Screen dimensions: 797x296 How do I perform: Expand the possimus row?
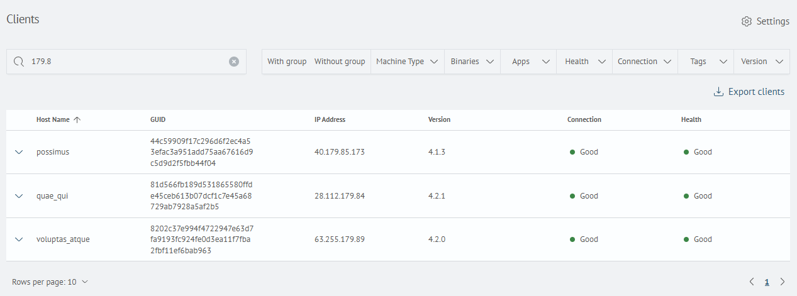pyautogui.click(x=19, y=152)
